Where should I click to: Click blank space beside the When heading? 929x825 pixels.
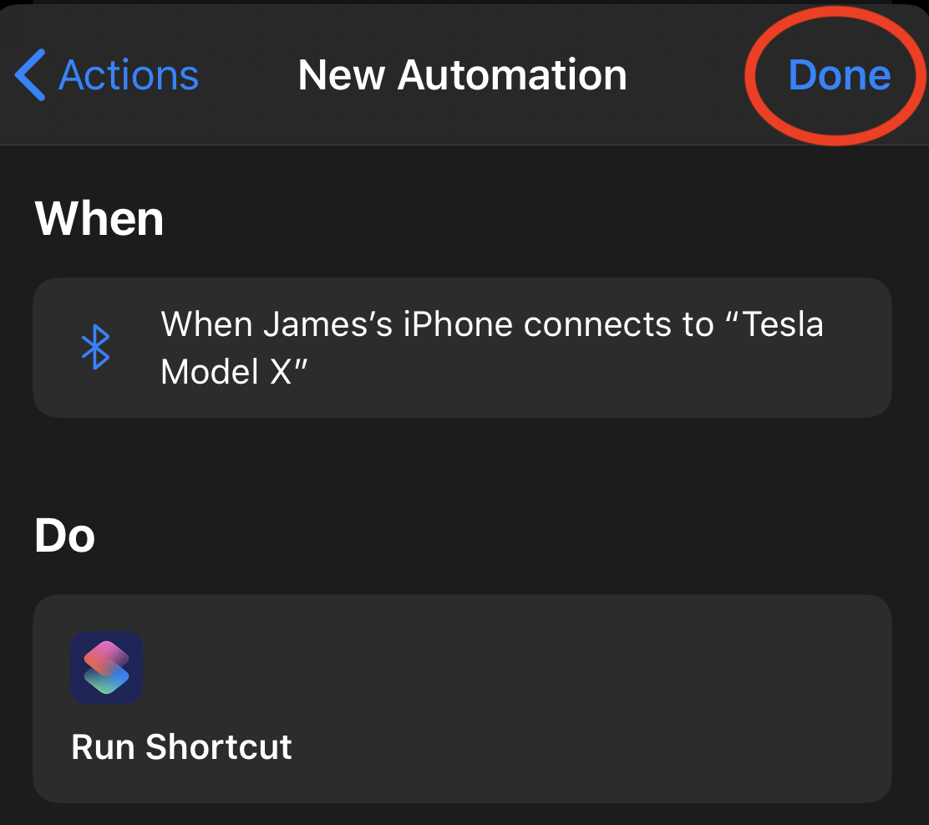pyautogui.click(x=533, y=218)
